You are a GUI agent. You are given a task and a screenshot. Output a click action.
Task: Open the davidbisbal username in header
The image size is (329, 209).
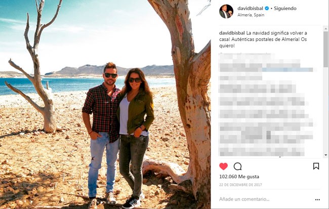click(250, 9)
